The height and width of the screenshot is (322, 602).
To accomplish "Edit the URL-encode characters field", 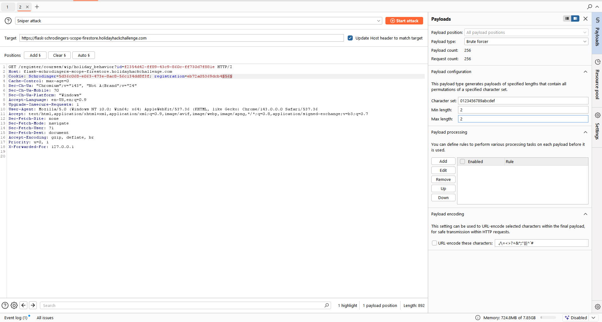I will 542,243.
